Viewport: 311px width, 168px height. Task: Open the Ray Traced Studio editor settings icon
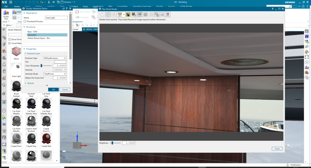[x=134, y=15]
